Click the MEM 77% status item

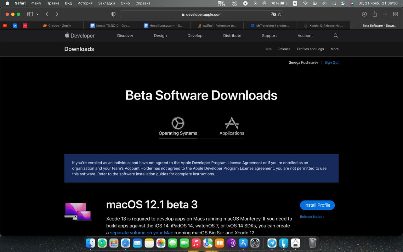(221, 3)
